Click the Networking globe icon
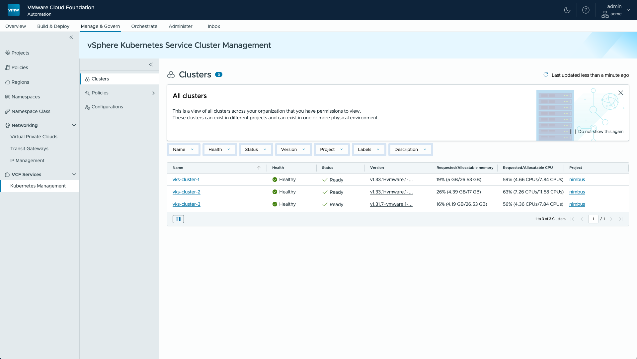This screenshot has height=359, width=637. [8, 125]
